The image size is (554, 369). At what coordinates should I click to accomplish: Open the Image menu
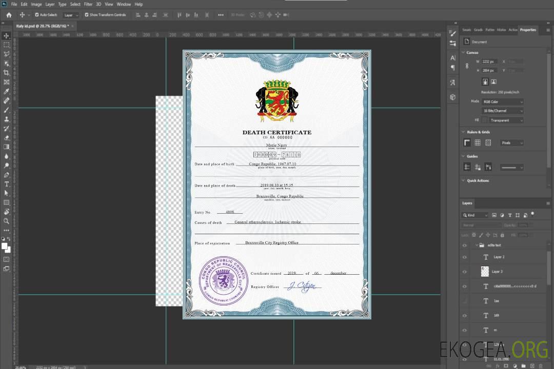[36, 4]
